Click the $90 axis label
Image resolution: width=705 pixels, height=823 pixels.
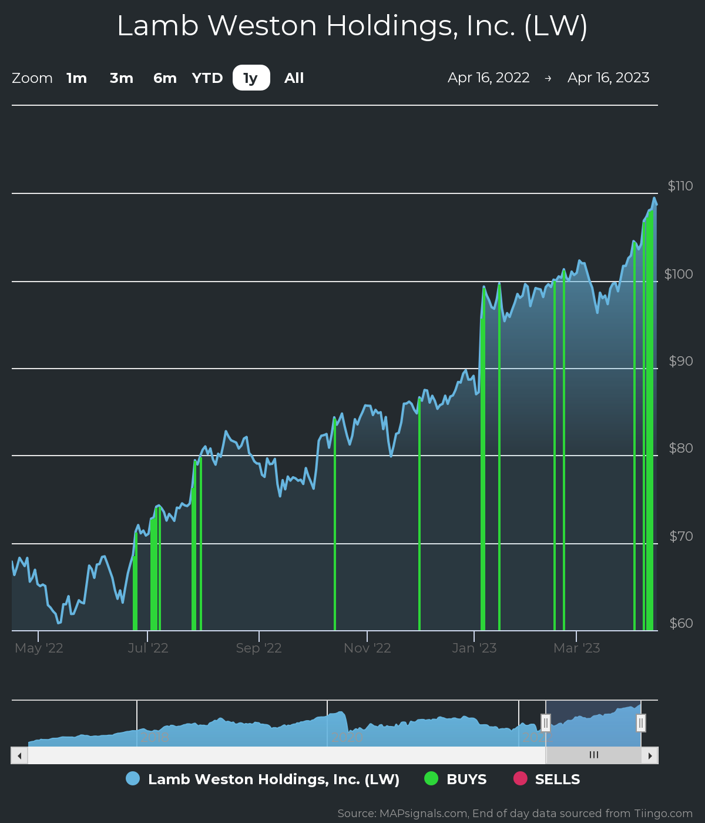681,361
